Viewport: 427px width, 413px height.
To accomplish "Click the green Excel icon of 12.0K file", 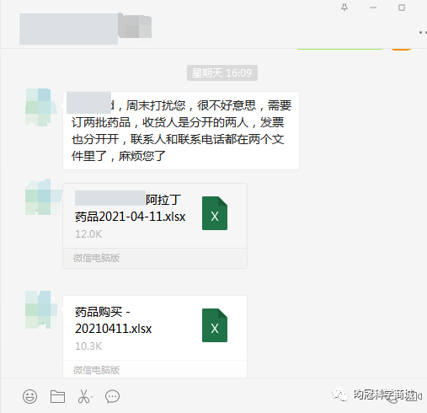I will coord(215,213).
